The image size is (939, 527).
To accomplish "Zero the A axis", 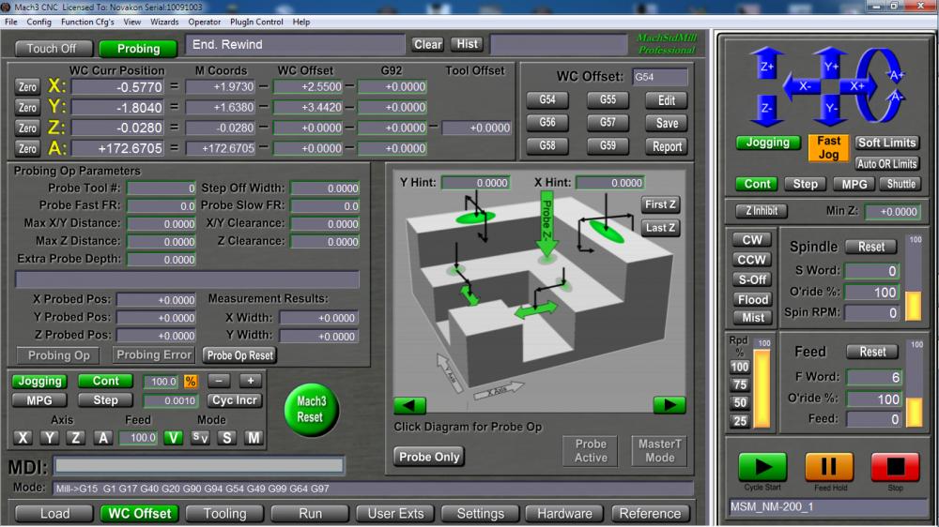I will (x=27, y=148).
